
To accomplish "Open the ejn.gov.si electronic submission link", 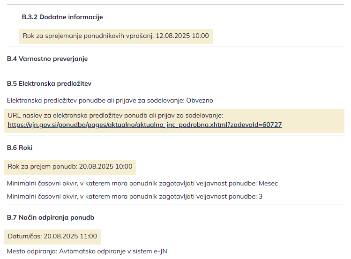I will pos(145,125).
